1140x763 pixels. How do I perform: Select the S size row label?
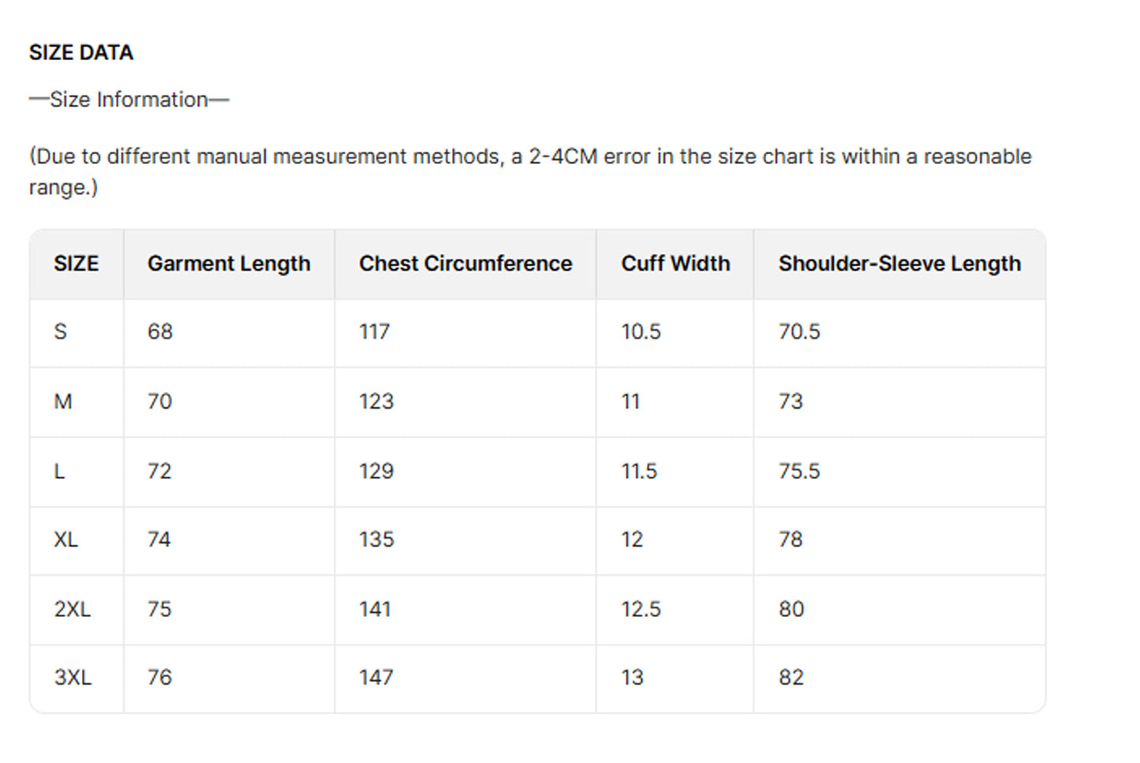pyautogui.click(x=60, y=332)
